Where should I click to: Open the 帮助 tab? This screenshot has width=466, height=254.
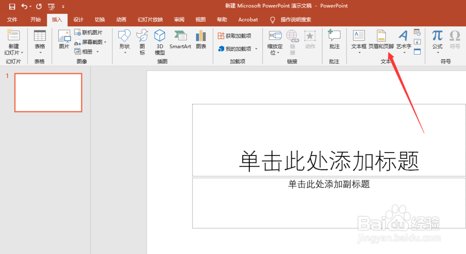[222, 20]
